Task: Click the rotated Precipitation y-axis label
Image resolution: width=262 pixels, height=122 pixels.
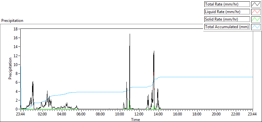Action: point(10,69)
